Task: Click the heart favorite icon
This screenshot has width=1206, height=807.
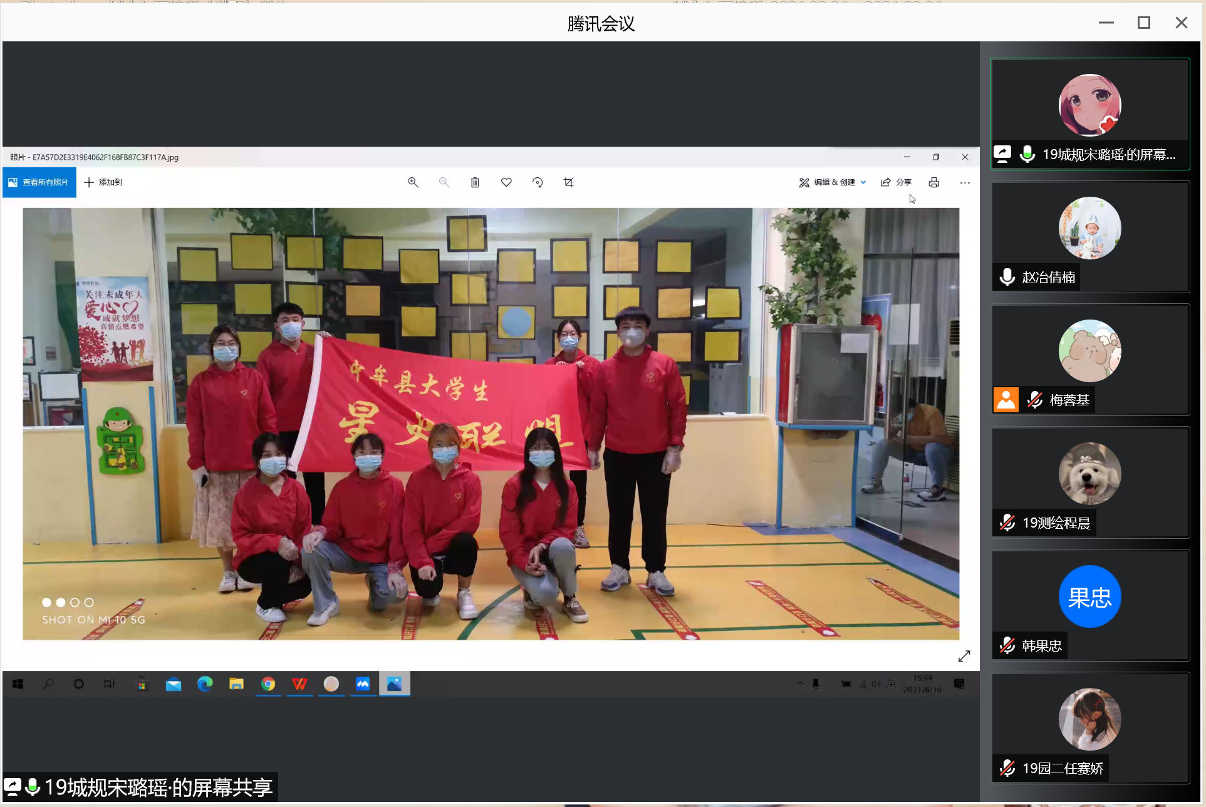Action: (506, 182)
